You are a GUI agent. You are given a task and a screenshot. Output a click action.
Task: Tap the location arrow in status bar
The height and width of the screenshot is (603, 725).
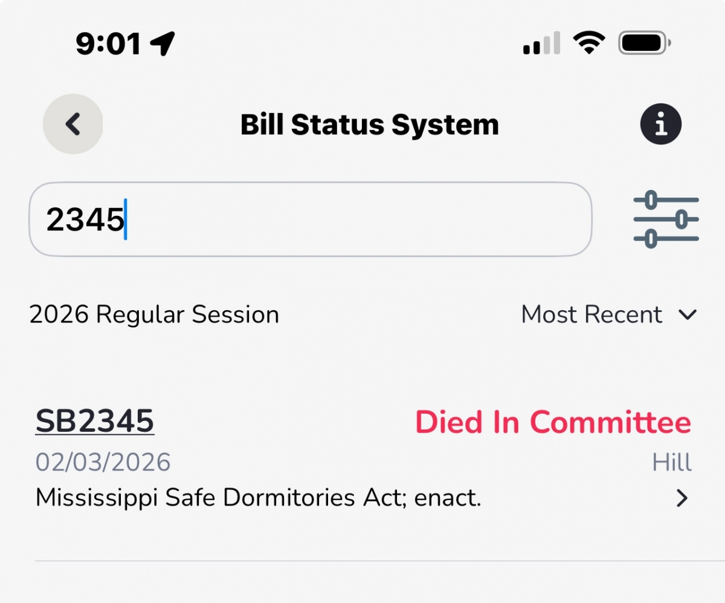(x=163, y=44)
